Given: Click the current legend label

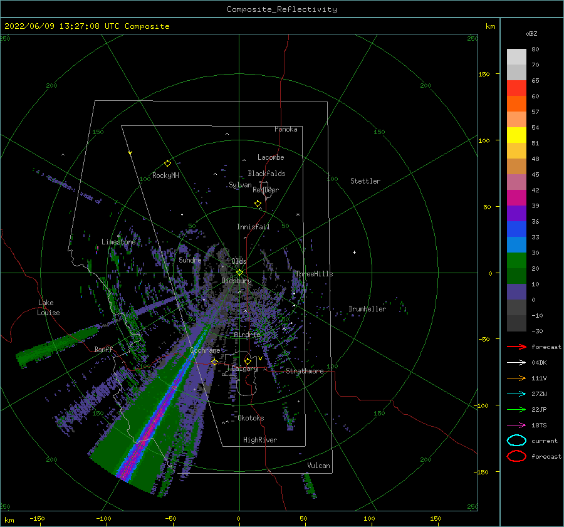Looking at the screenshot, I should tap(544, 441).
